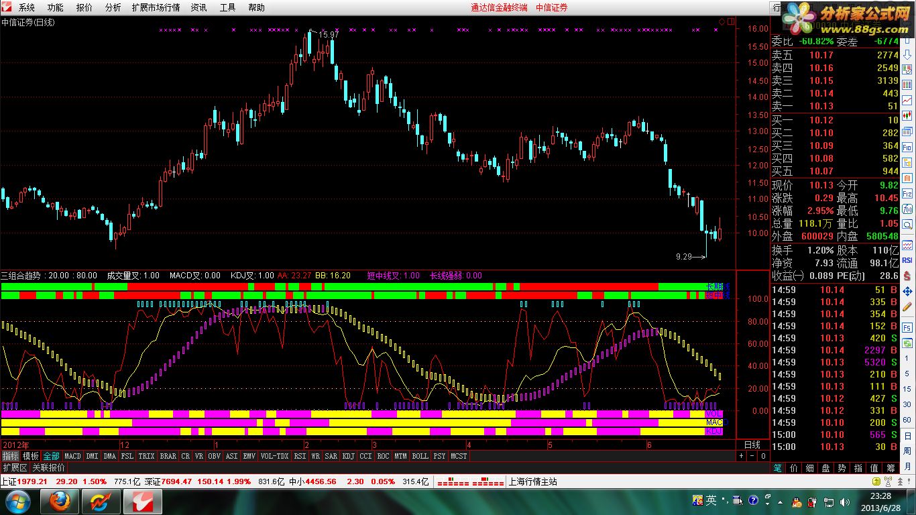This screenshot has width=916, height=515.
Task: Open the 扩展市场行情 menu
Action: (156, 7)
